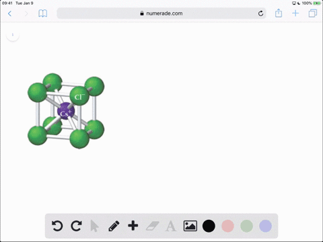
Task: Tap the moon Do Not Disturb icon
Action: pos(299,3)
